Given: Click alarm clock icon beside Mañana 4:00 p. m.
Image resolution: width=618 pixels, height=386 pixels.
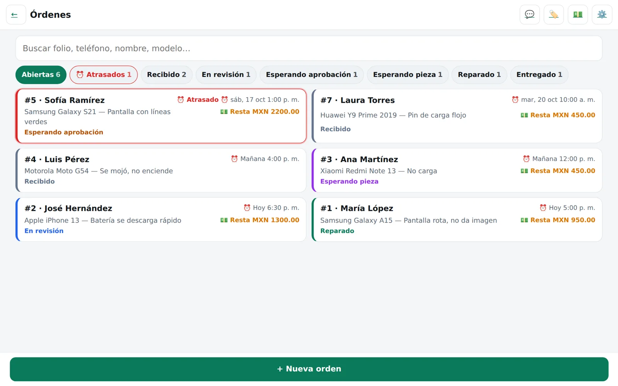Looking at the screenshot, I should (234, 159).
